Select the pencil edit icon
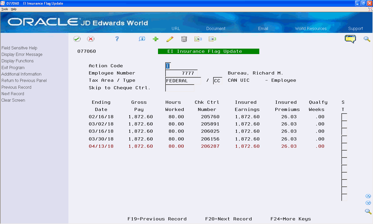The image size is (373, 224). pos(170,39)
